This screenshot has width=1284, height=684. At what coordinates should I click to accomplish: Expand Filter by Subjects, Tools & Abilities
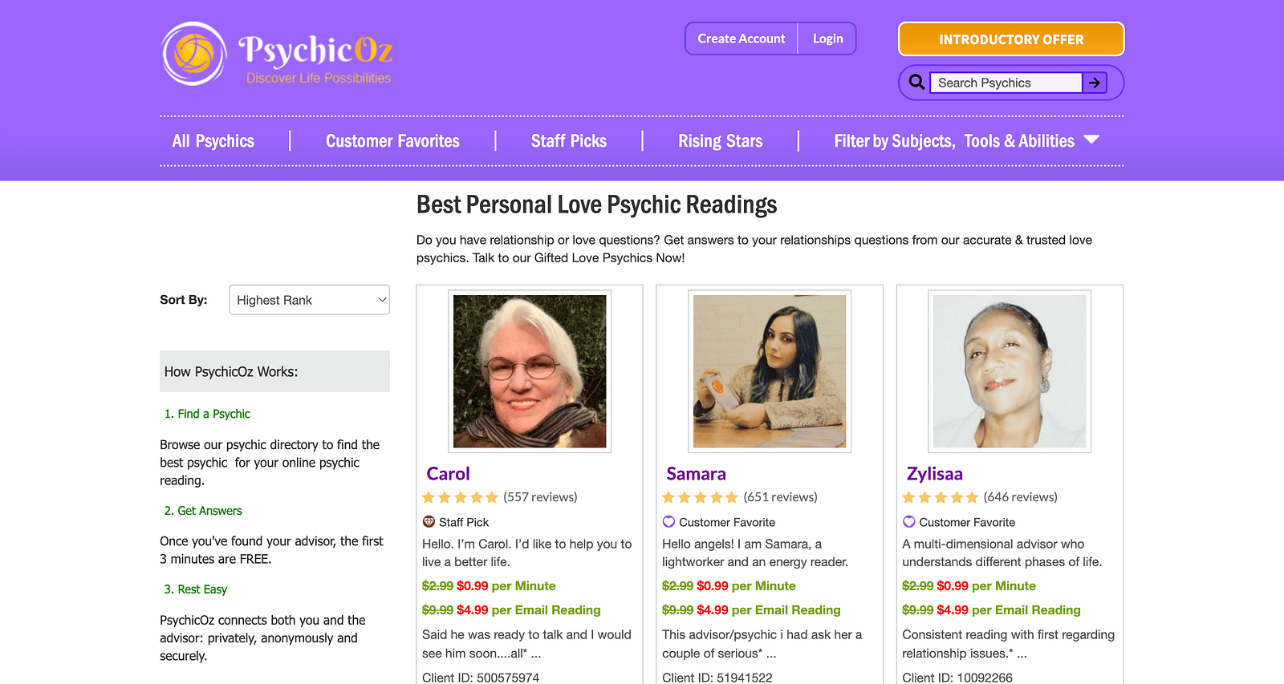pyautogui.click(x=953, y=141)
